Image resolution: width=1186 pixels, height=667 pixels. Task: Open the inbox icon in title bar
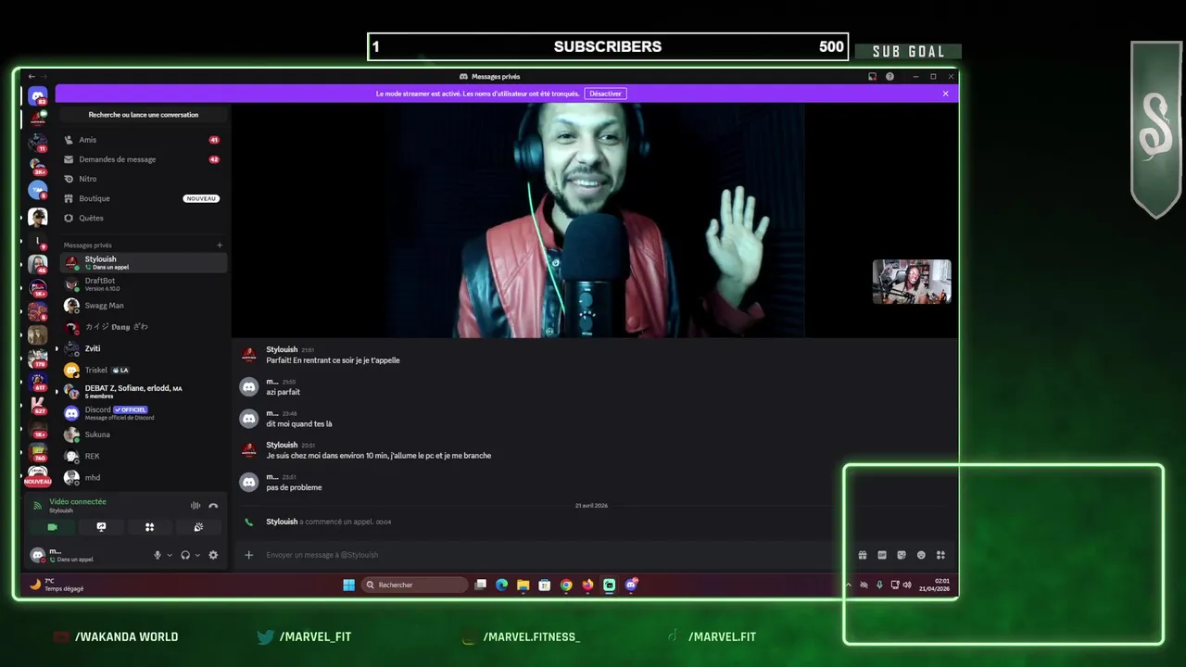(x=872, y=77)
